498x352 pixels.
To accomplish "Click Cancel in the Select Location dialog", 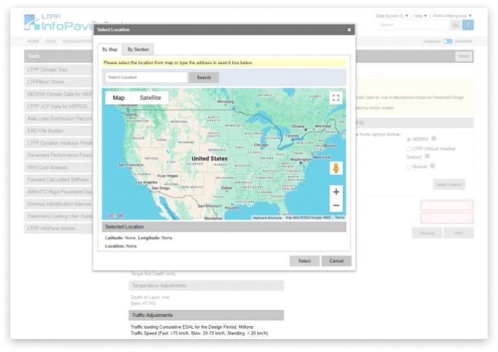I will (336, 261).
